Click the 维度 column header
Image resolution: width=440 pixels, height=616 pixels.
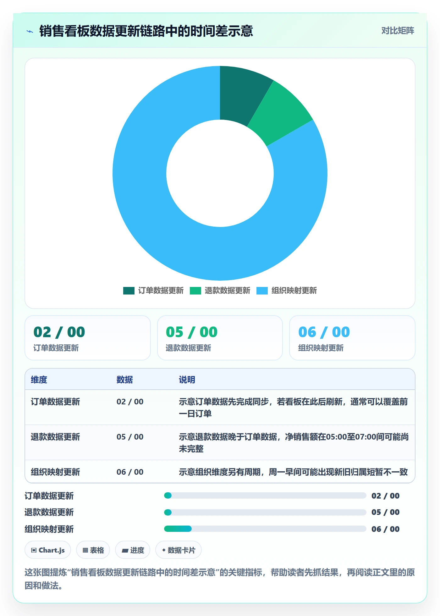click(x=39, y=380)
